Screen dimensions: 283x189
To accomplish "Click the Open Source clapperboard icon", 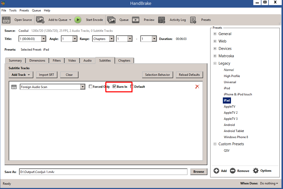I will point(6,20).
